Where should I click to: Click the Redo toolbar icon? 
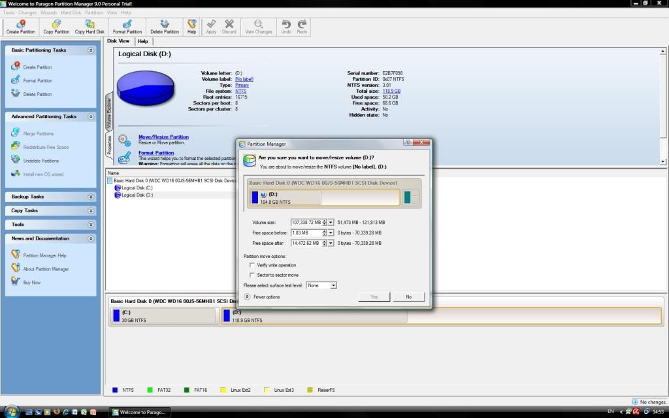click(x=302, y=27)
